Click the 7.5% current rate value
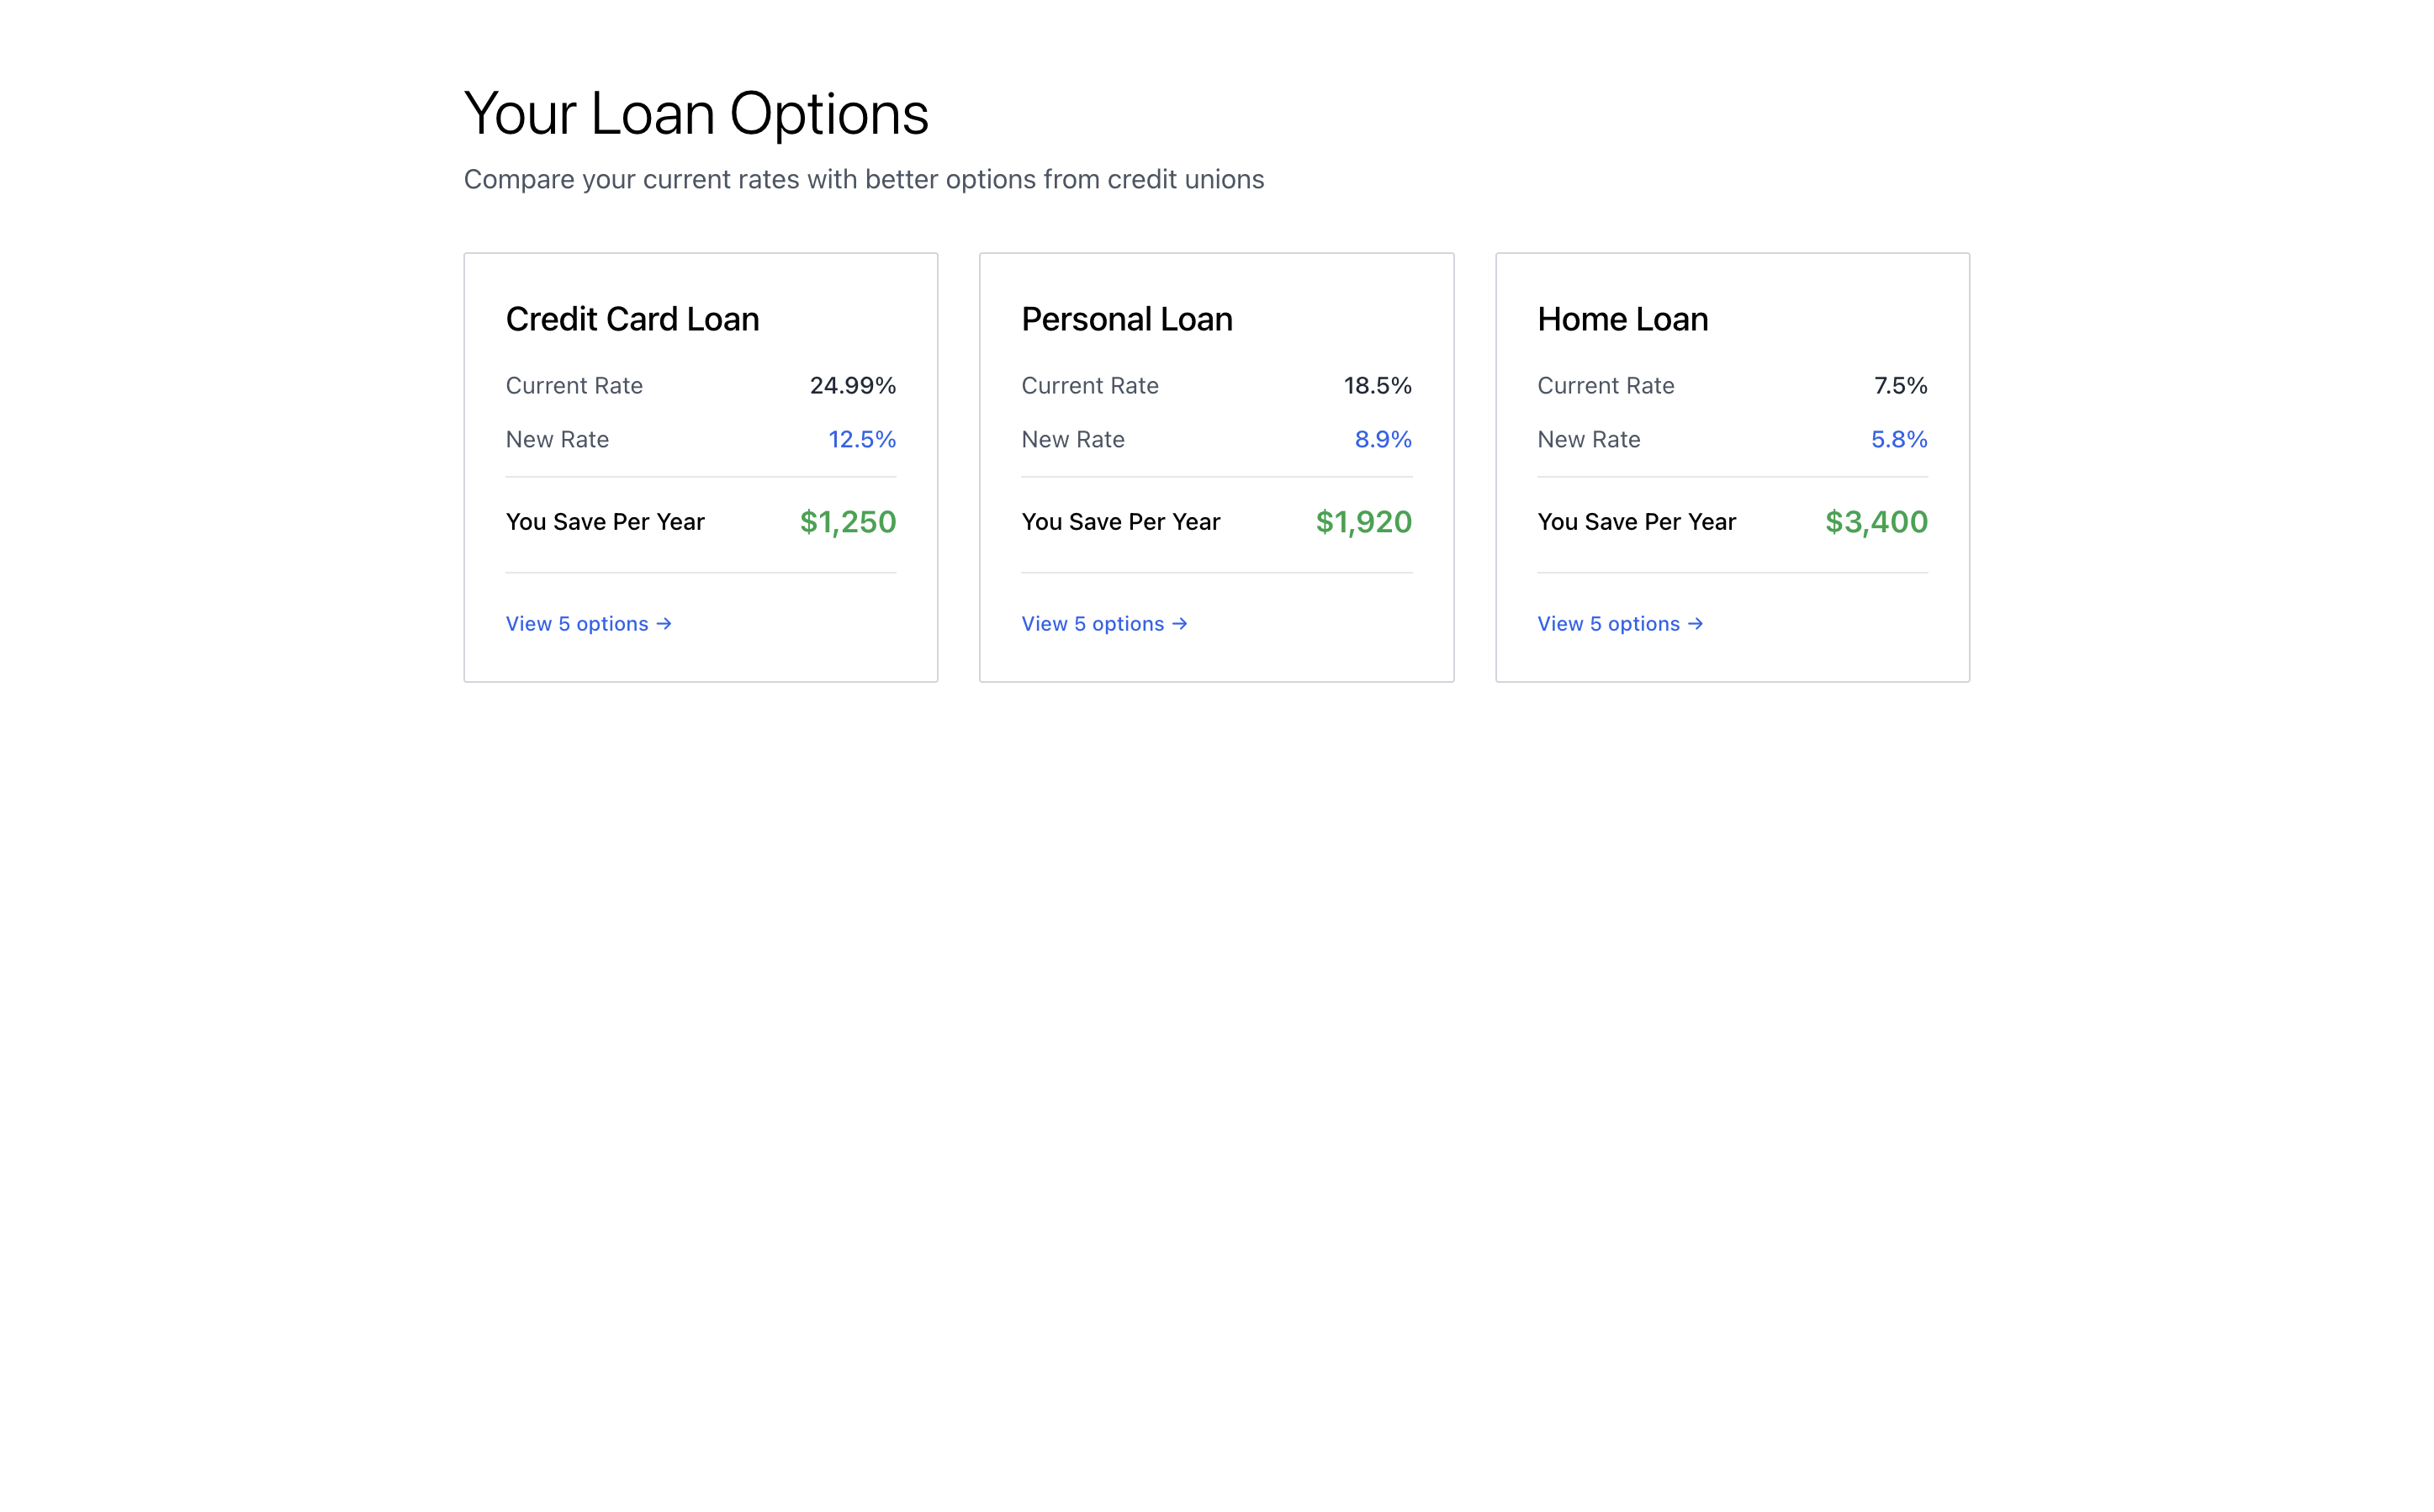This screenshot has width=2434, height=1512. (x=1900, y=386)
